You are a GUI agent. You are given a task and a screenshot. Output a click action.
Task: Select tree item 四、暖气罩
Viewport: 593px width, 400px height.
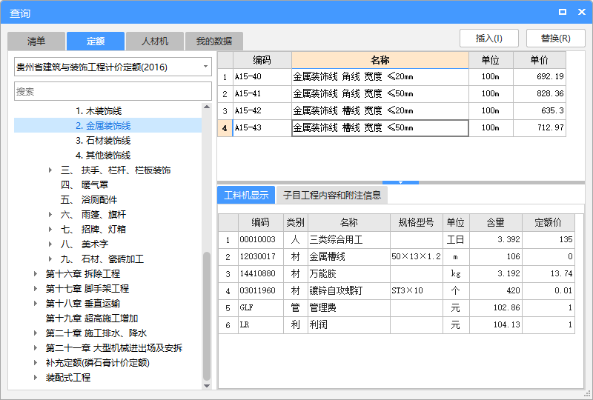[85, 185]
